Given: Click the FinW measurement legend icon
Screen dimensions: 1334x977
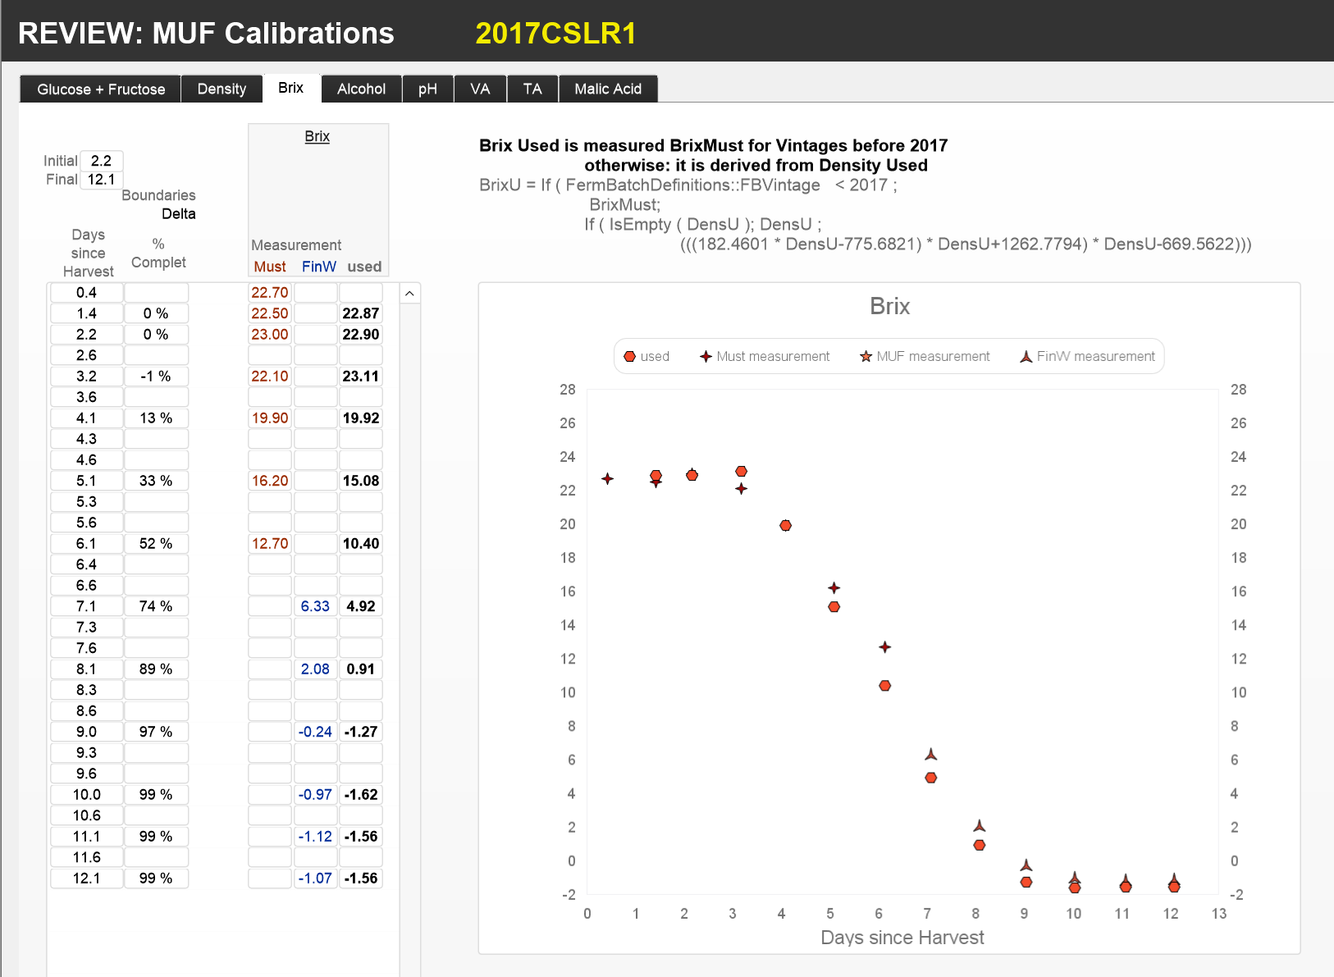Looking at the screenshot, I should coord(1026,356).
